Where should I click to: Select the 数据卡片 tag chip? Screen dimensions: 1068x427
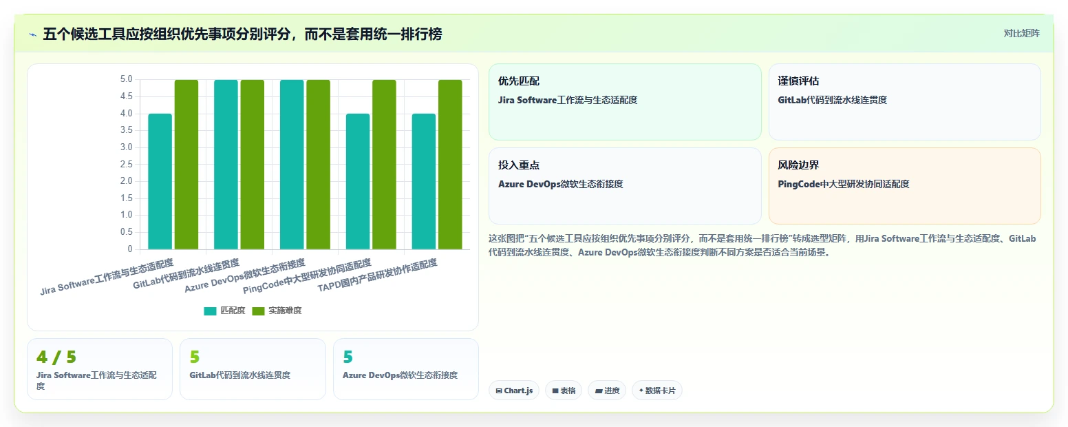(656, 390)
